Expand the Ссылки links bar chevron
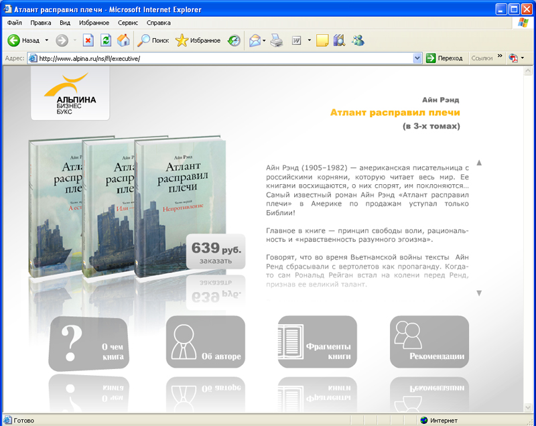Screen dimensions: 536x426 500,56
